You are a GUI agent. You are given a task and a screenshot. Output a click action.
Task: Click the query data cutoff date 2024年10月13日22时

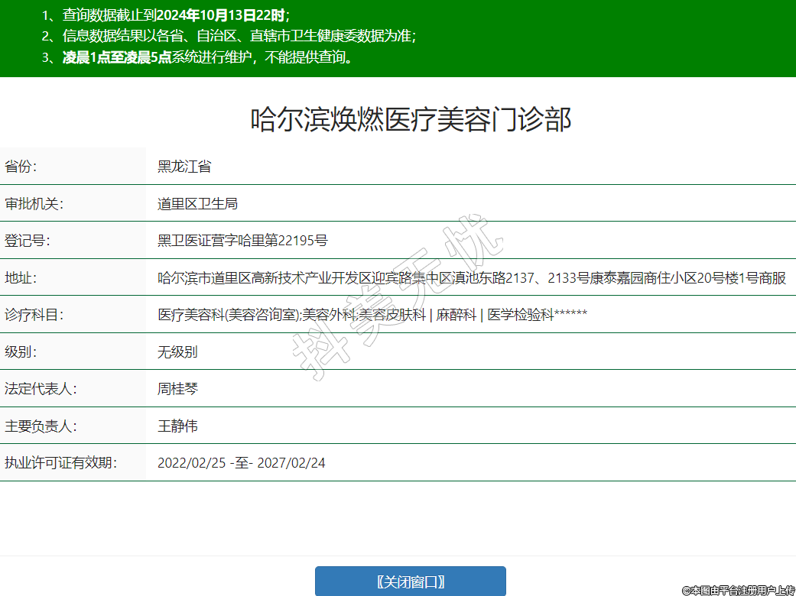pos(222,15)
